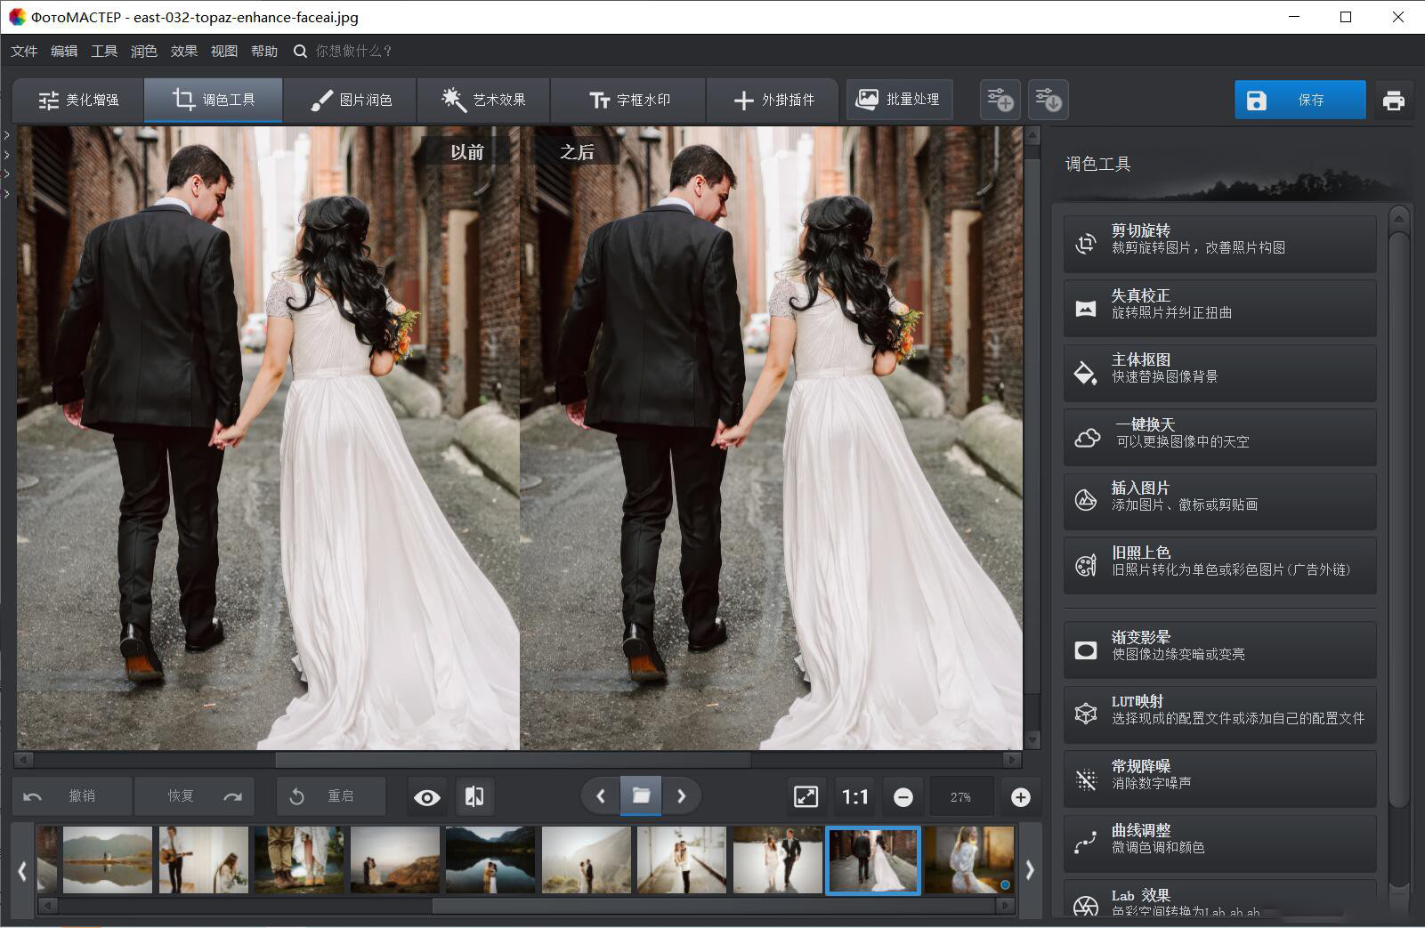This screenshot has height=928, width=1425.
Task: Click the 保存 save button
Action: [1300, 100]
